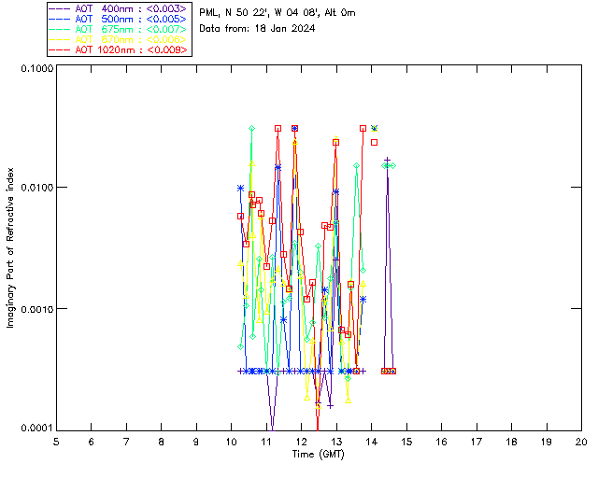The image size is (598, 478).
Task: Click the x-axis tick label 9
Action: pos(196,442)
